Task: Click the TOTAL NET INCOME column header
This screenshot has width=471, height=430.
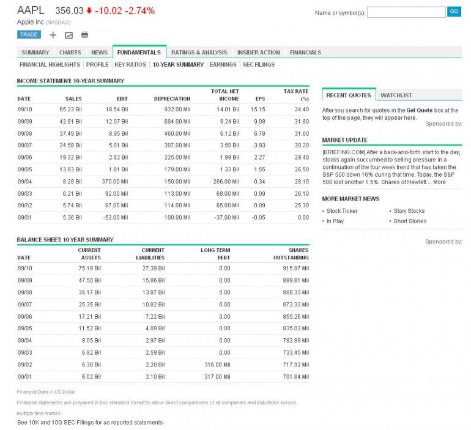Action: pyautogui.click(x=225, y=95)
